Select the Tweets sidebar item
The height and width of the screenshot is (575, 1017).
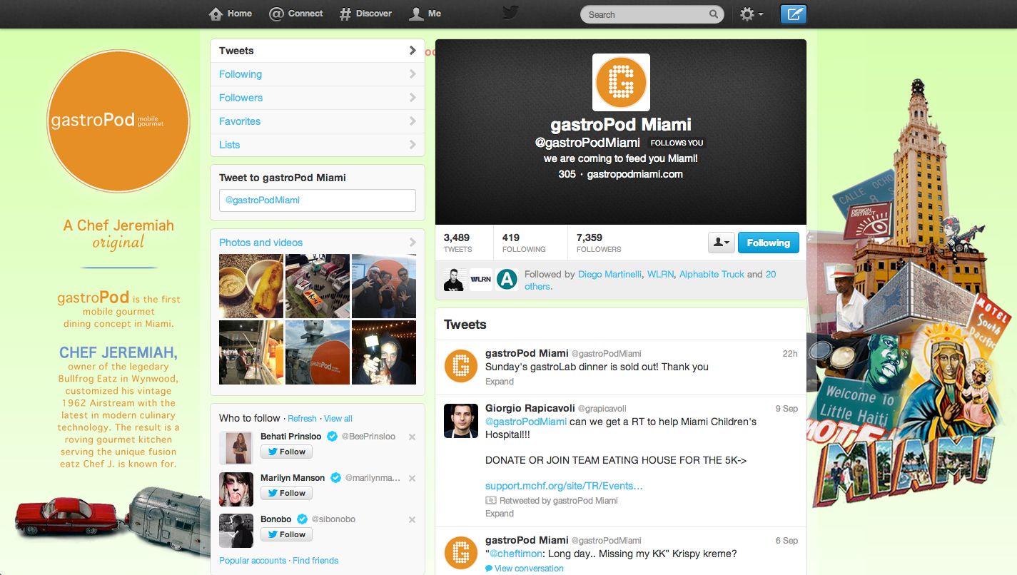coord(318,51)
